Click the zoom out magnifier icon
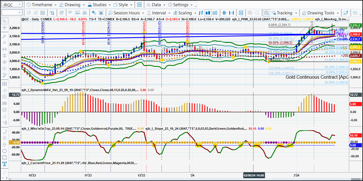Image resolution: width=363 pixels, height=181 pixels. [257, 13]
